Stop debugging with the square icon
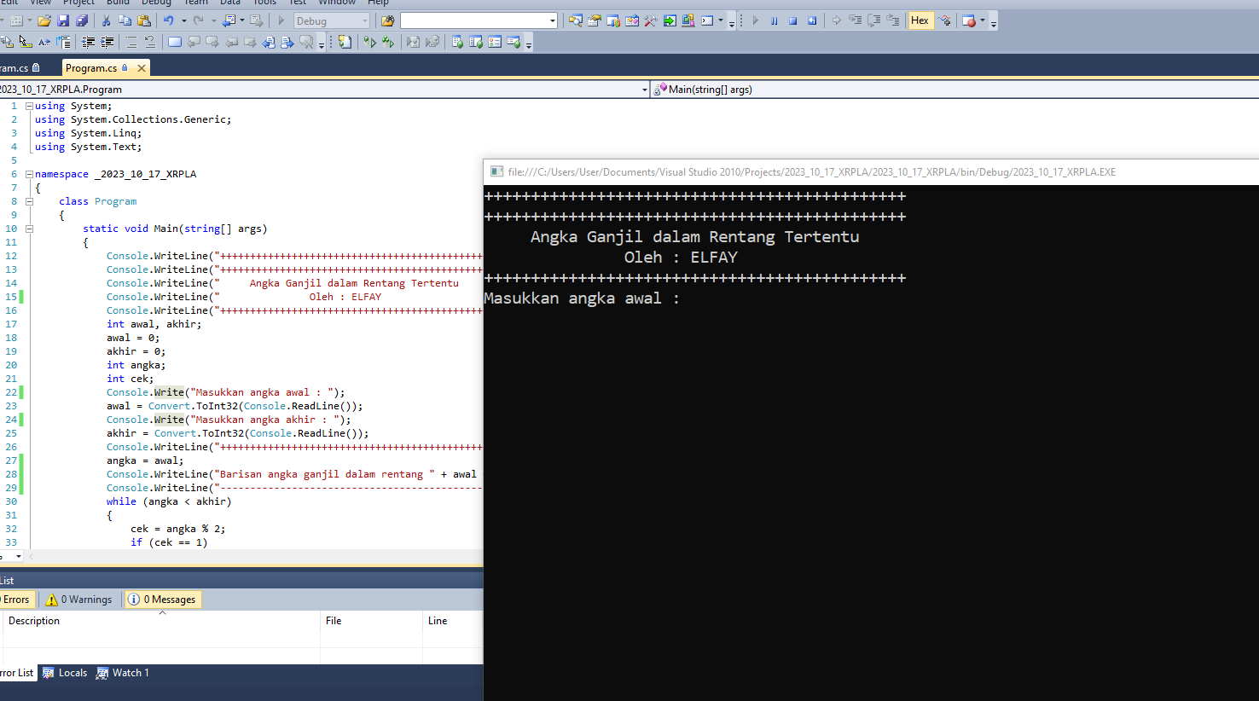The width and height of the screenshot is (1259, 701). click(793, 20)
